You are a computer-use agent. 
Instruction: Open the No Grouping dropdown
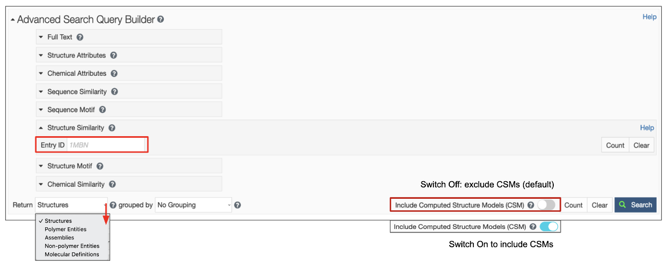[x=194, y=205]
